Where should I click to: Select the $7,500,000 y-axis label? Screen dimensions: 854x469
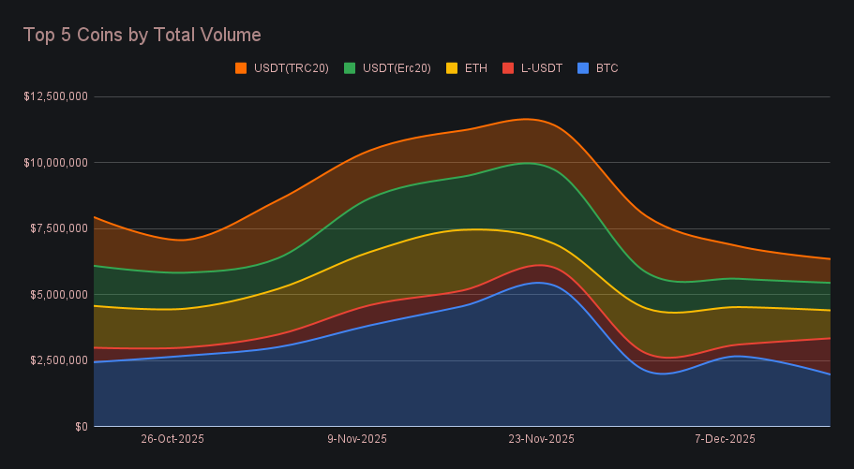(59, 228)
